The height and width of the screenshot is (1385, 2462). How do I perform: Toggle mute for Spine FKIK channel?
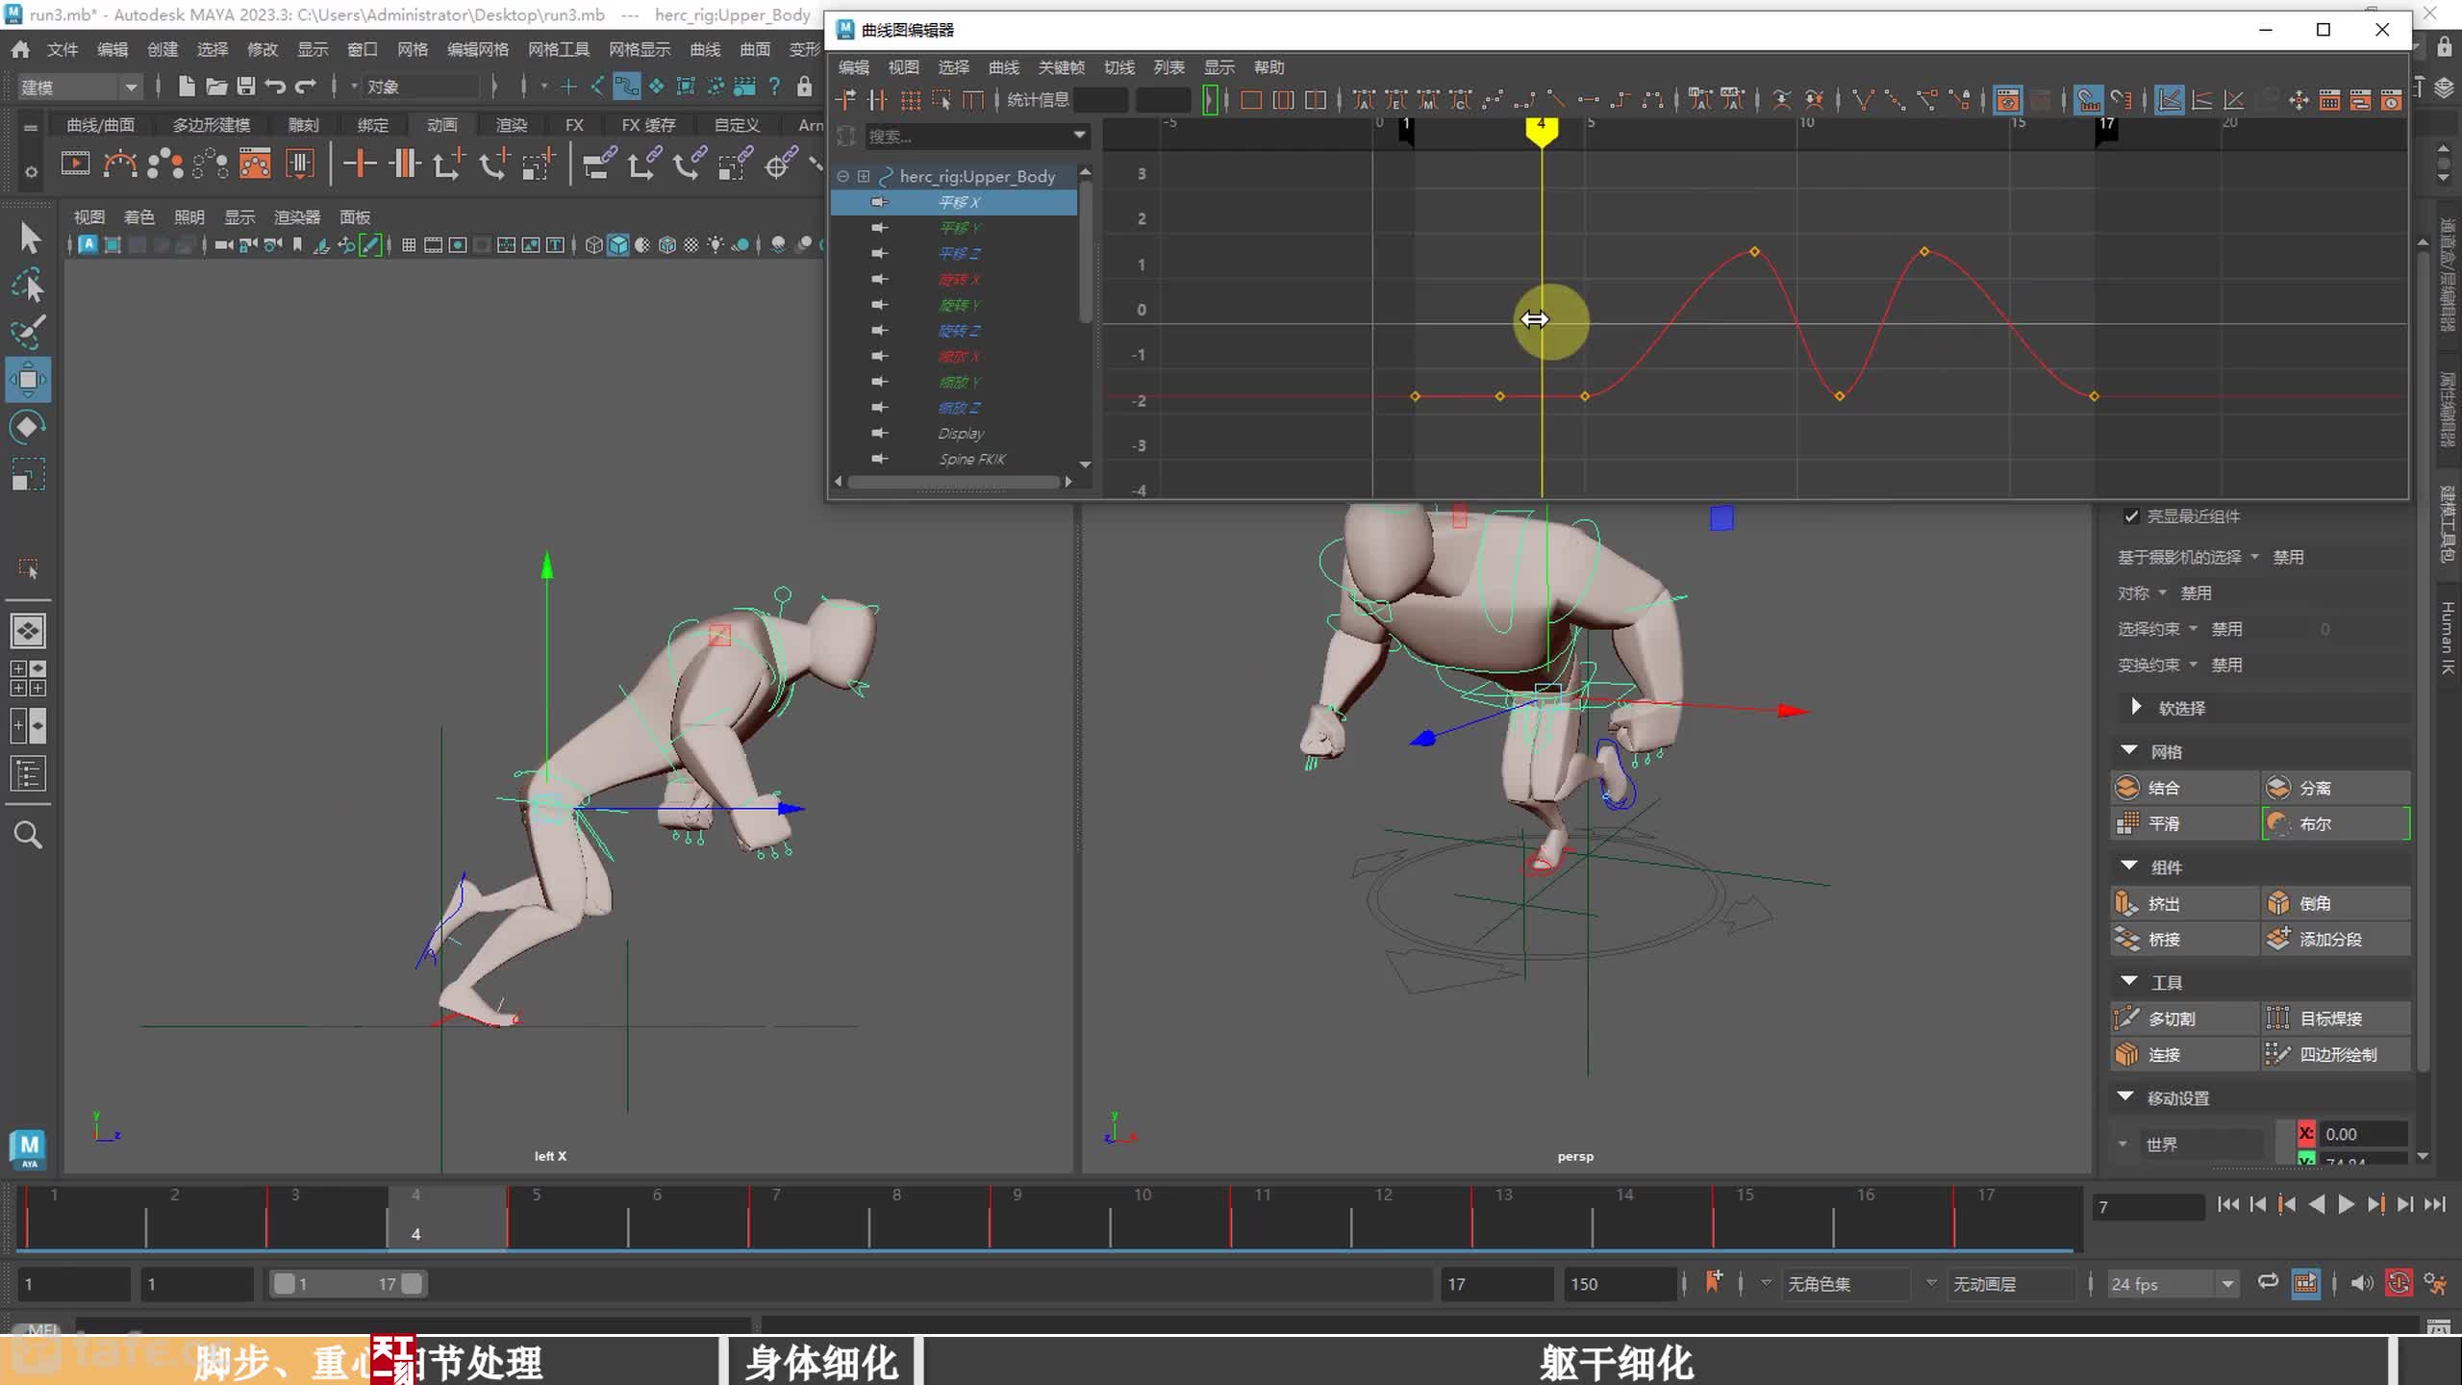tap(879, 459)
